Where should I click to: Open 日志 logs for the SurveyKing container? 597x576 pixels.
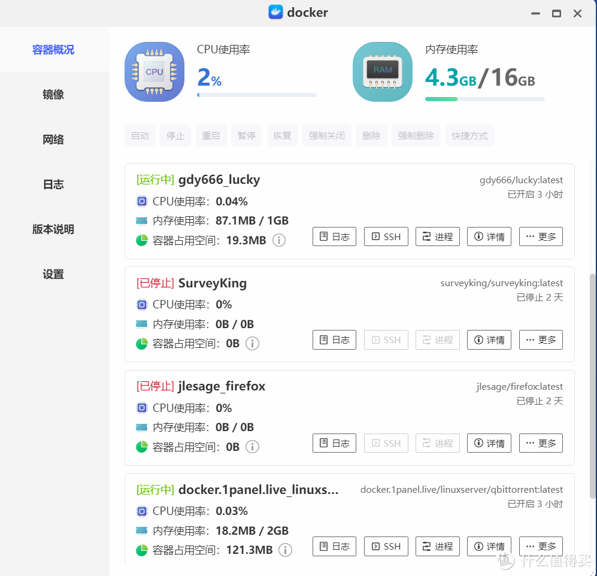click(334, 339)
